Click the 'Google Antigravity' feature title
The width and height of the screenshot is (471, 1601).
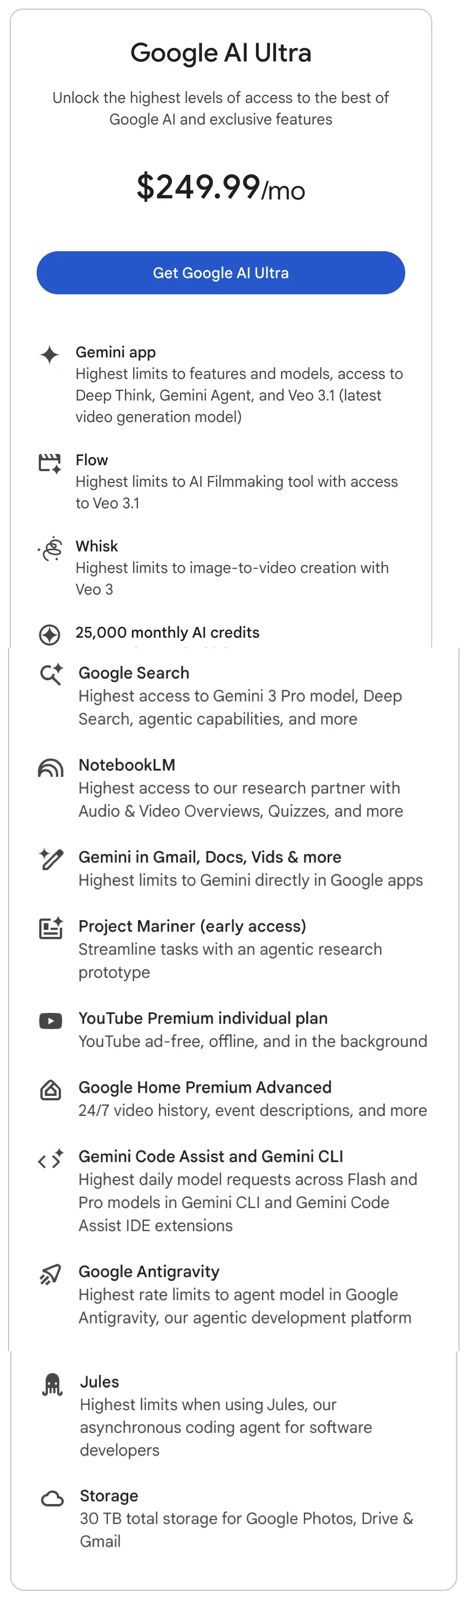tap(149, 1272)
